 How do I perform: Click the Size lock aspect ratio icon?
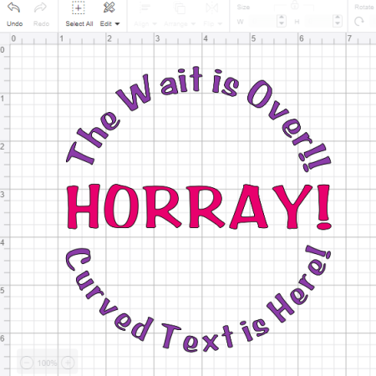[295, 5]
